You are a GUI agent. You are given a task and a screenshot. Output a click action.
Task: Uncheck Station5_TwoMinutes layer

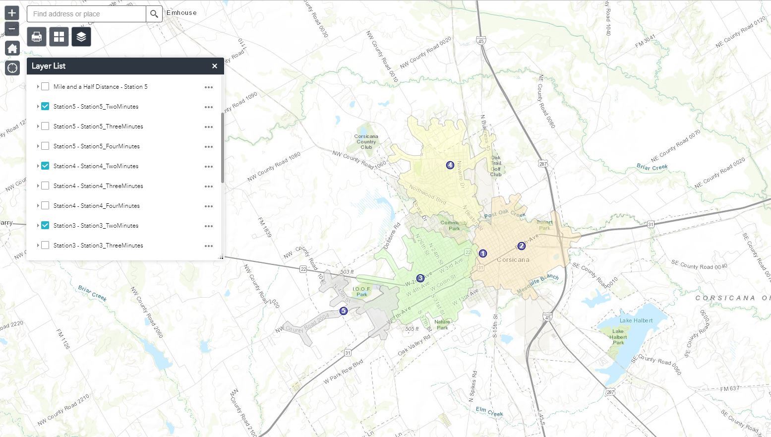coord(45,107)
